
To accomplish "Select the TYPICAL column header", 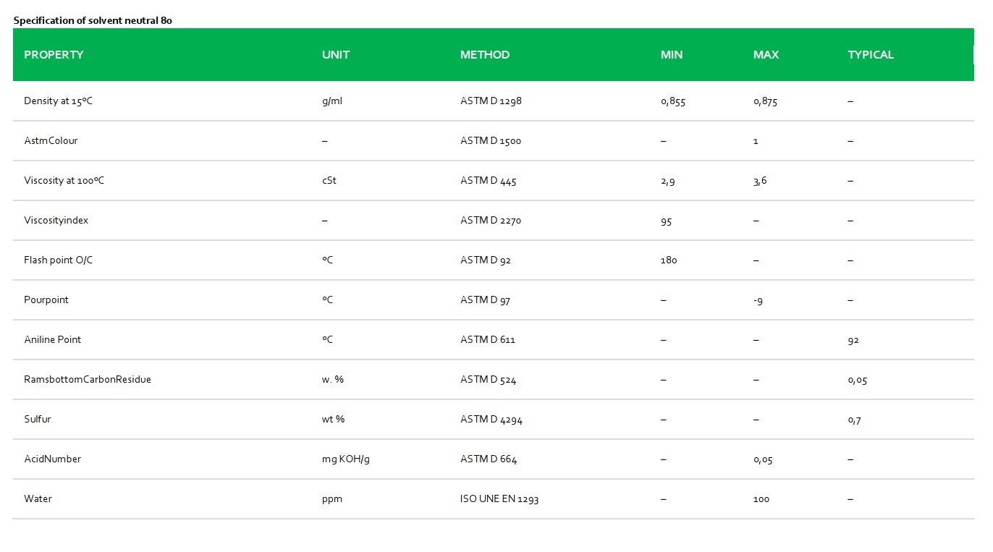I will (x=871, y=55).
